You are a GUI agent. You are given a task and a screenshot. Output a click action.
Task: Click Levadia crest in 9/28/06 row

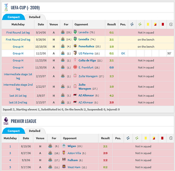tap(75, 39)
